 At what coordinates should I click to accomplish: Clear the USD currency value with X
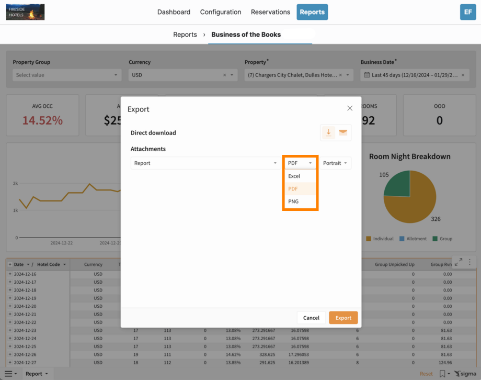[x=224, y=75]
